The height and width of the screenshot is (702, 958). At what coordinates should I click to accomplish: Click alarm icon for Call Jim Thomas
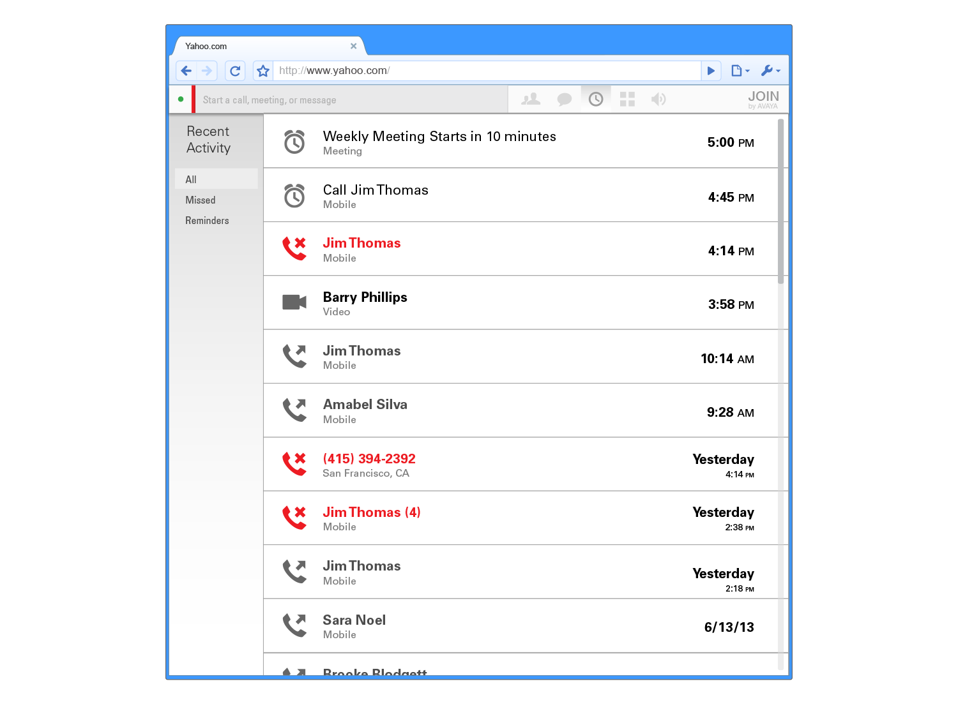tap(294, 195)
